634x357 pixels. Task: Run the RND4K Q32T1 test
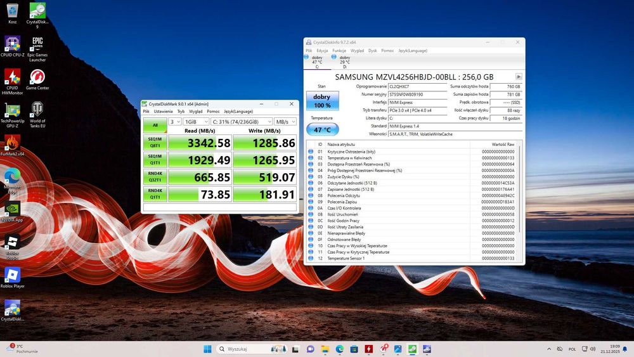click(155, 177)
